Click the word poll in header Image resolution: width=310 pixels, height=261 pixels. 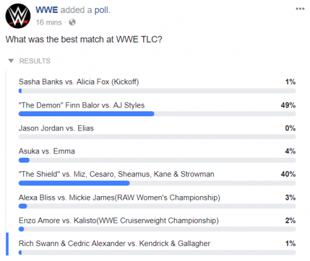point(102,11)
